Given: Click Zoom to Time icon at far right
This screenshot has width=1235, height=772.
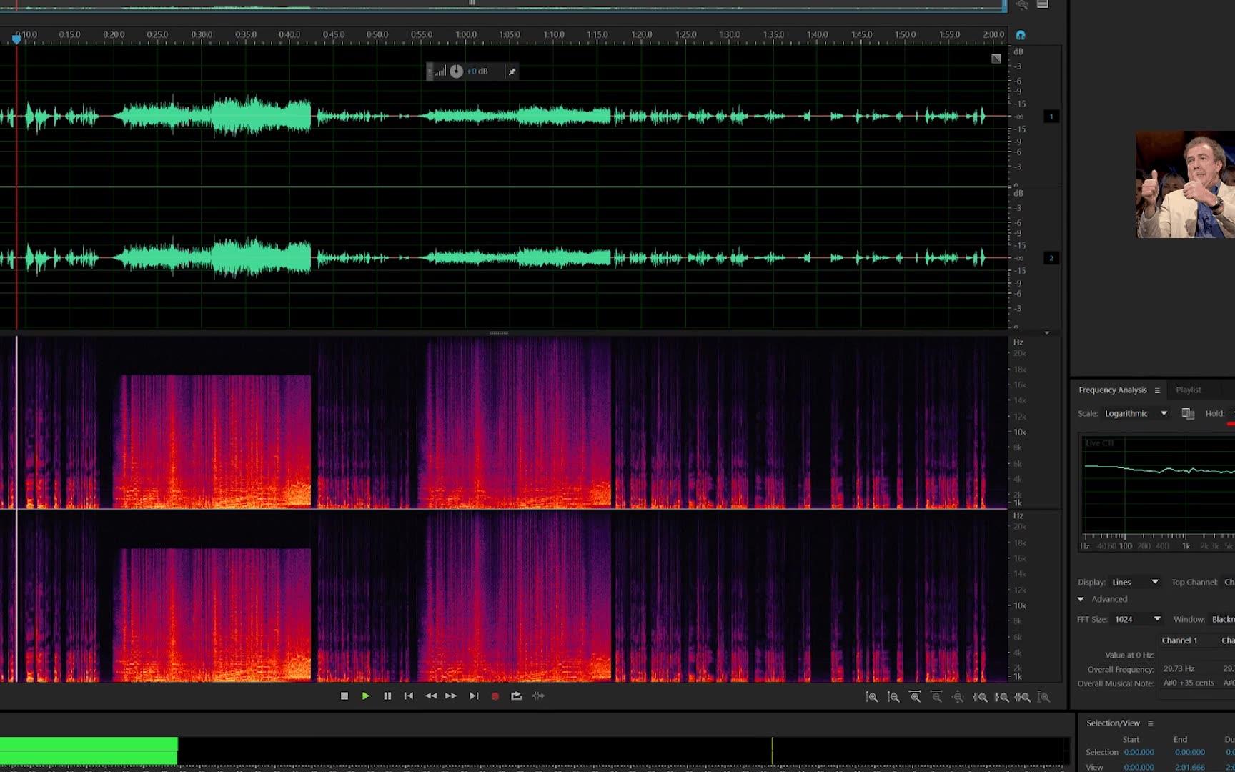Looking at the screenshot, I should point(1044,697).
